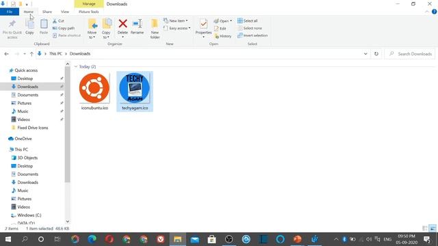The width and height of the screenshot is (438, 246).
Task: Open Quick access in sidebar
Action: pos(26,70)
